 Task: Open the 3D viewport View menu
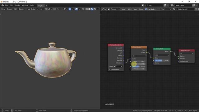point(3,9)
